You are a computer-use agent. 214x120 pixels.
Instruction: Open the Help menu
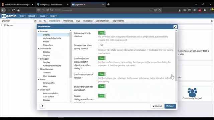pyautogui.click(x=53, y=16)
